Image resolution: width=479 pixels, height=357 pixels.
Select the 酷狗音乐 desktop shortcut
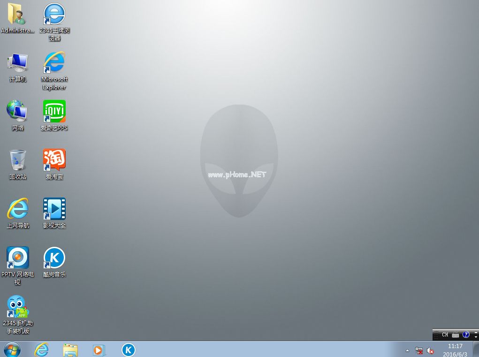point(54,258)
